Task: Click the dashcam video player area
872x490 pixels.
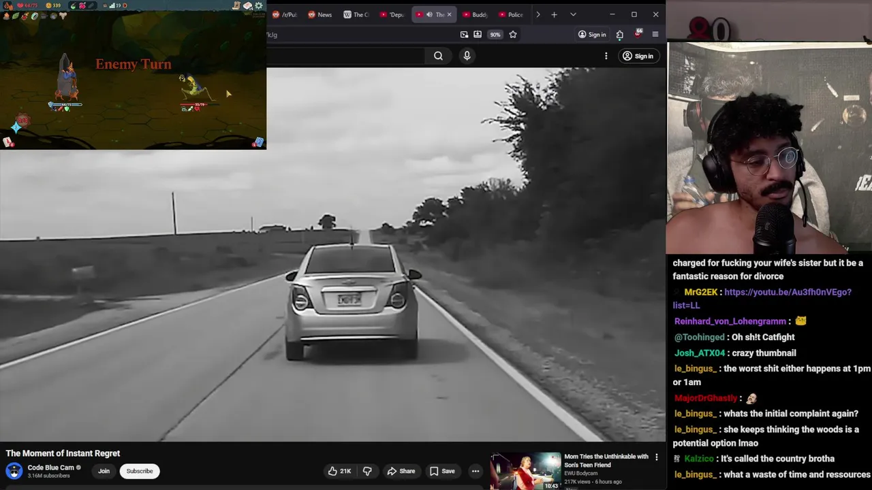Action: (332, 255)
